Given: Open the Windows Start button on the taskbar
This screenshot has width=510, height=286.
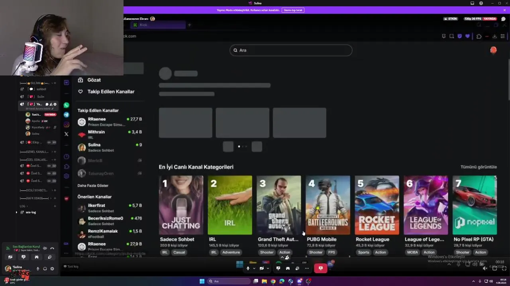Looking at the screenshot, I should click(202, 281).
